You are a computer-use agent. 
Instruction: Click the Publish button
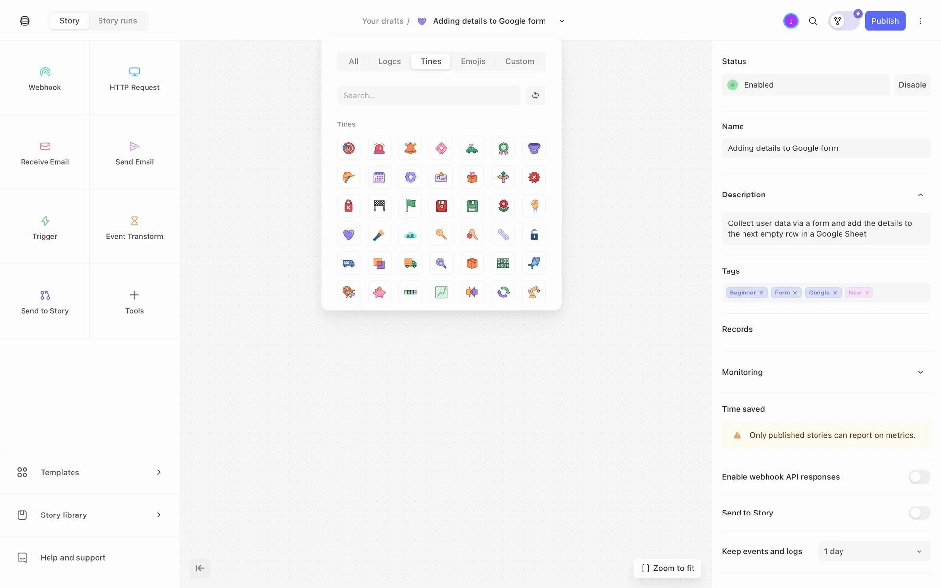[885, 21]
